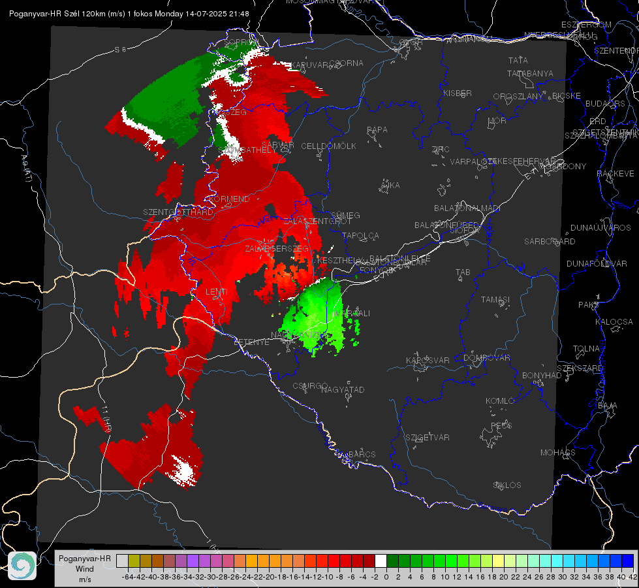Image resolution: width=639 pixels, height=588 pixels.
Task: Click the ZALASZENTGRÓT town label
Action: (x=317, y=221)
